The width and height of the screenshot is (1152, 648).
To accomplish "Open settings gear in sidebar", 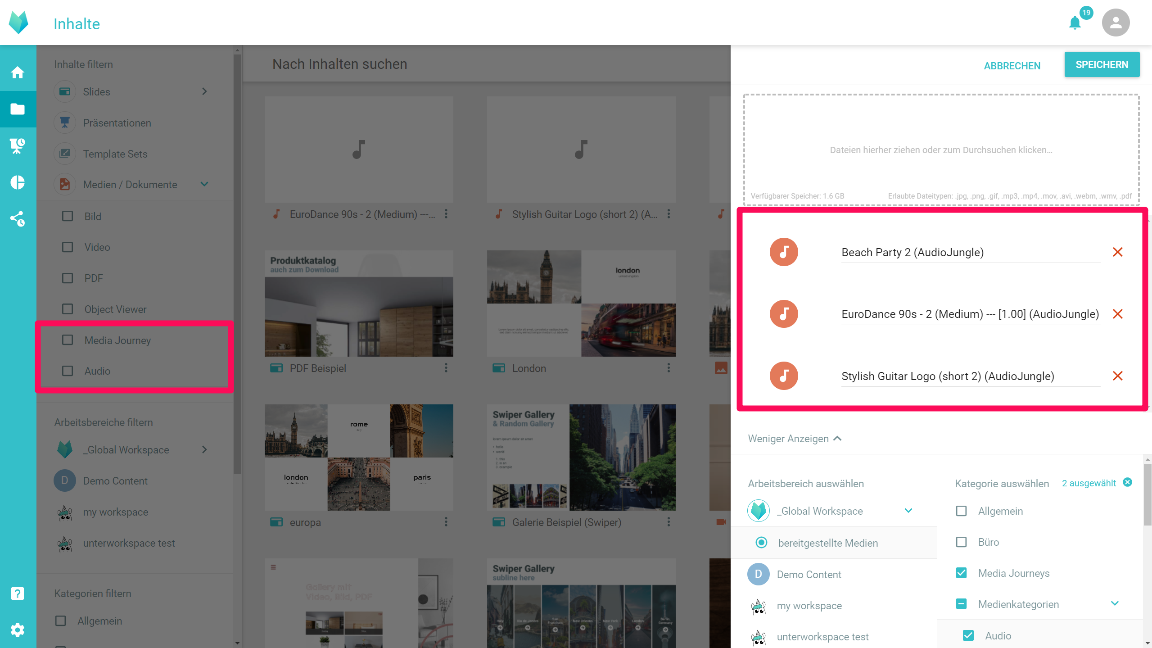I will [18, 630].
